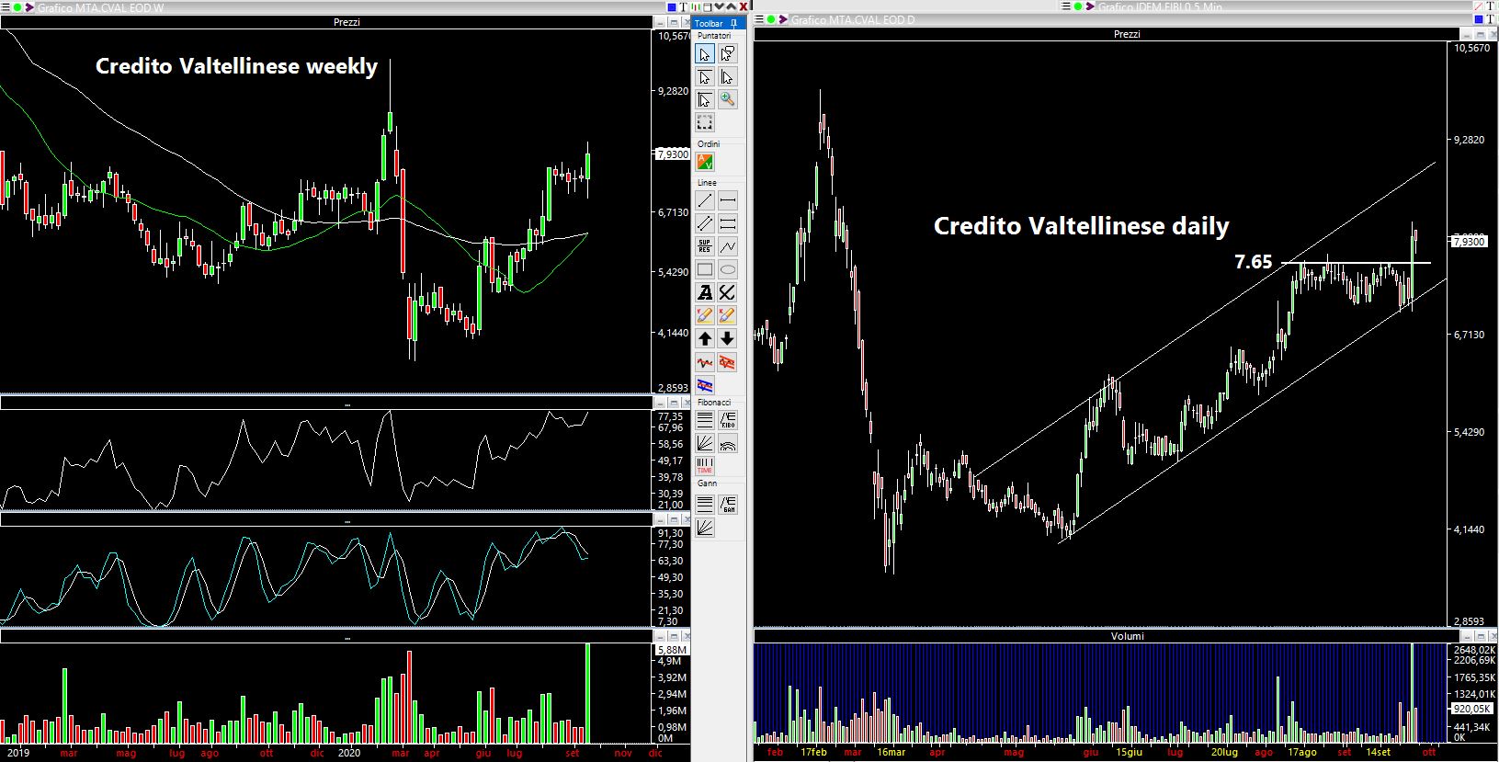Click the 7,9300 price tag on weekly chart

point(672,154)
